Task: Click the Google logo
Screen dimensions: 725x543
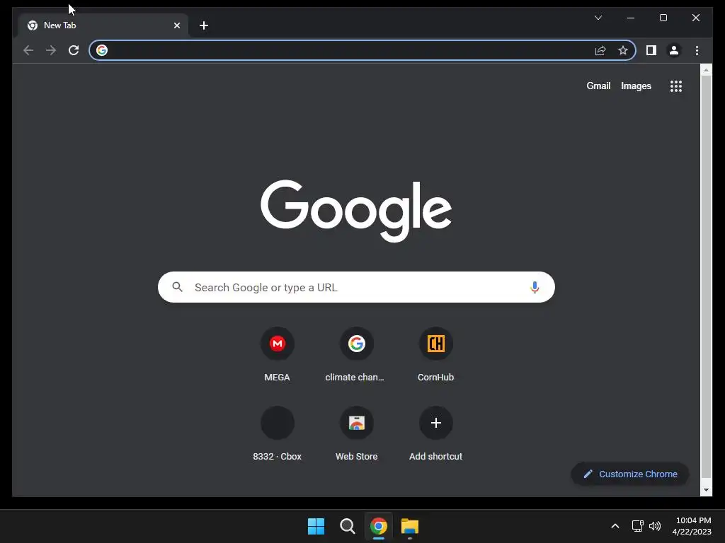Action: (356, 211)
